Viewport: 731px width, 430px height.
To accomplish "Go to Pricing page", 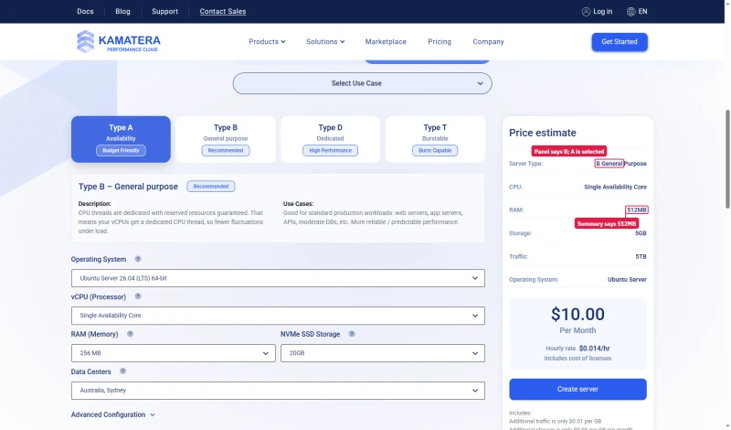I will 440,41.
